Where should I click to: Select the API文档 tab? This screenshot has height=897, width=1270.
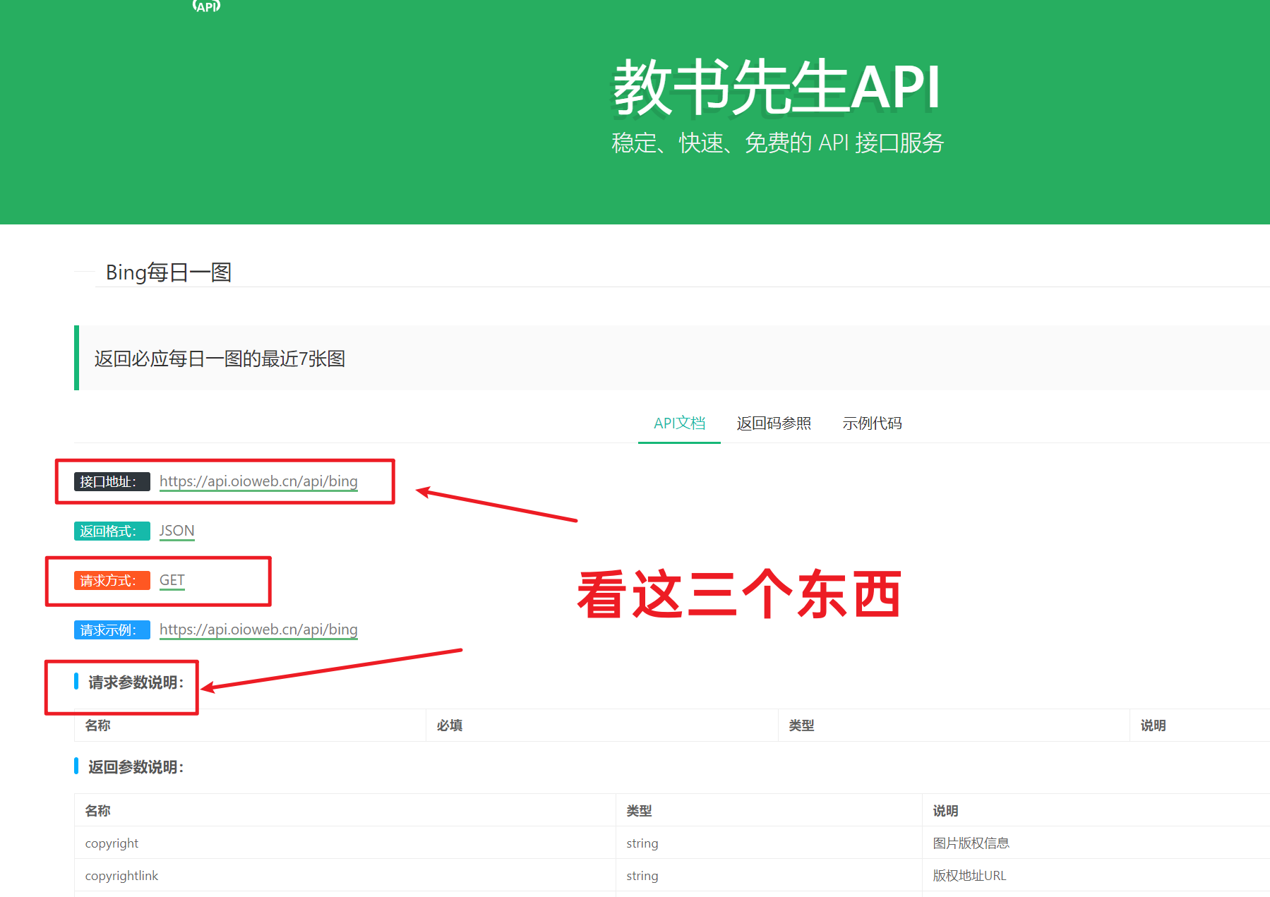click(678, 423)
